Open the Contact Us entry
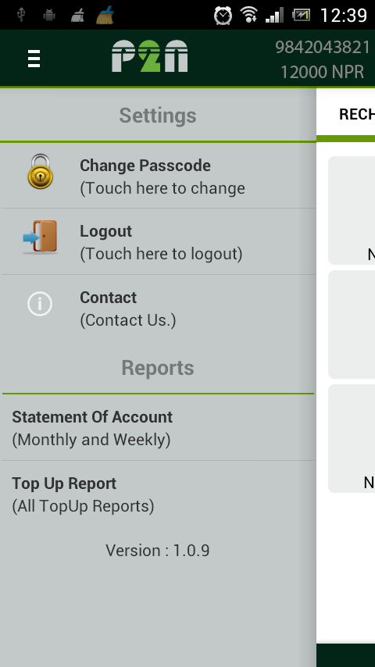This screenshot has height=667, width=375. tap(159, 309)
